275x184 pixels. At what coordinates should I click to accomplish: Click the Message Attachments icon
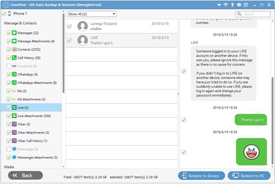[x=14, y=41]
